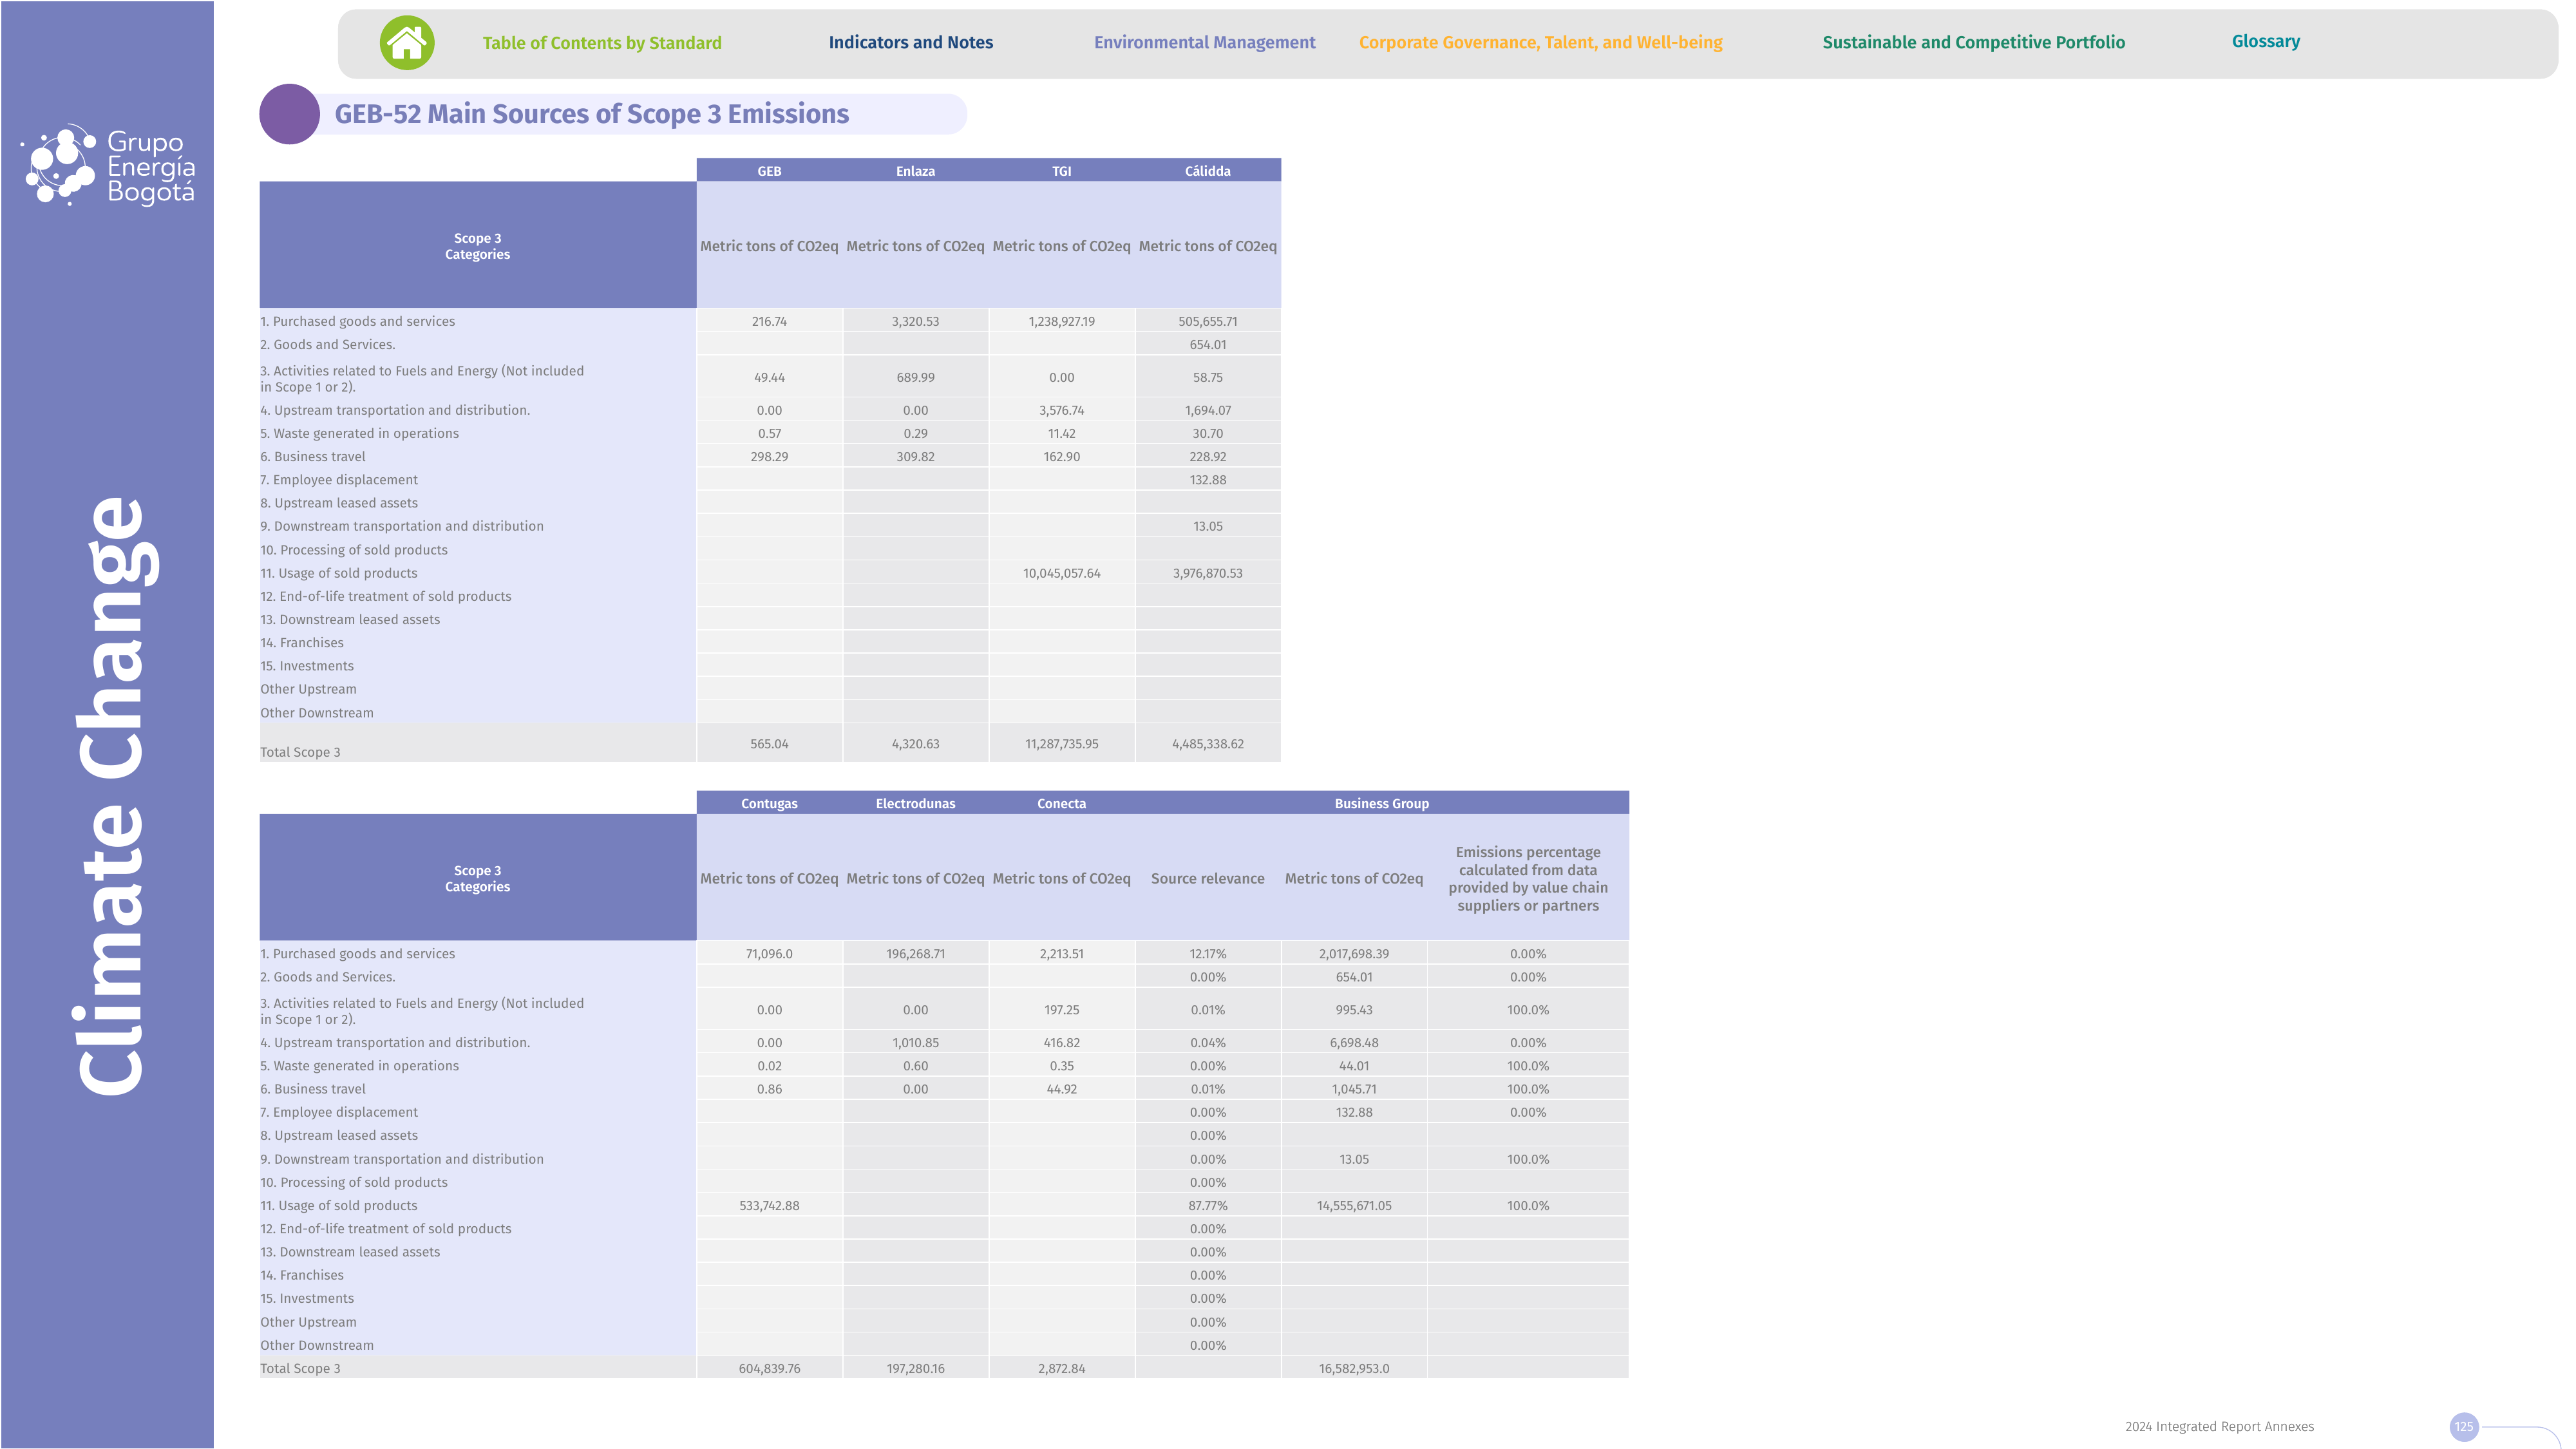
Task: Click the 87.77% source relevance cell
Action: pyautogui.click(x=1208, y=1206)
